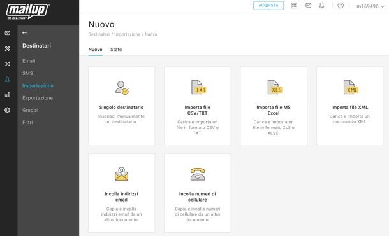The image size is (389, 236).
Task: Click description mentioning formato CSV o TXT
Action: point(198,128)
